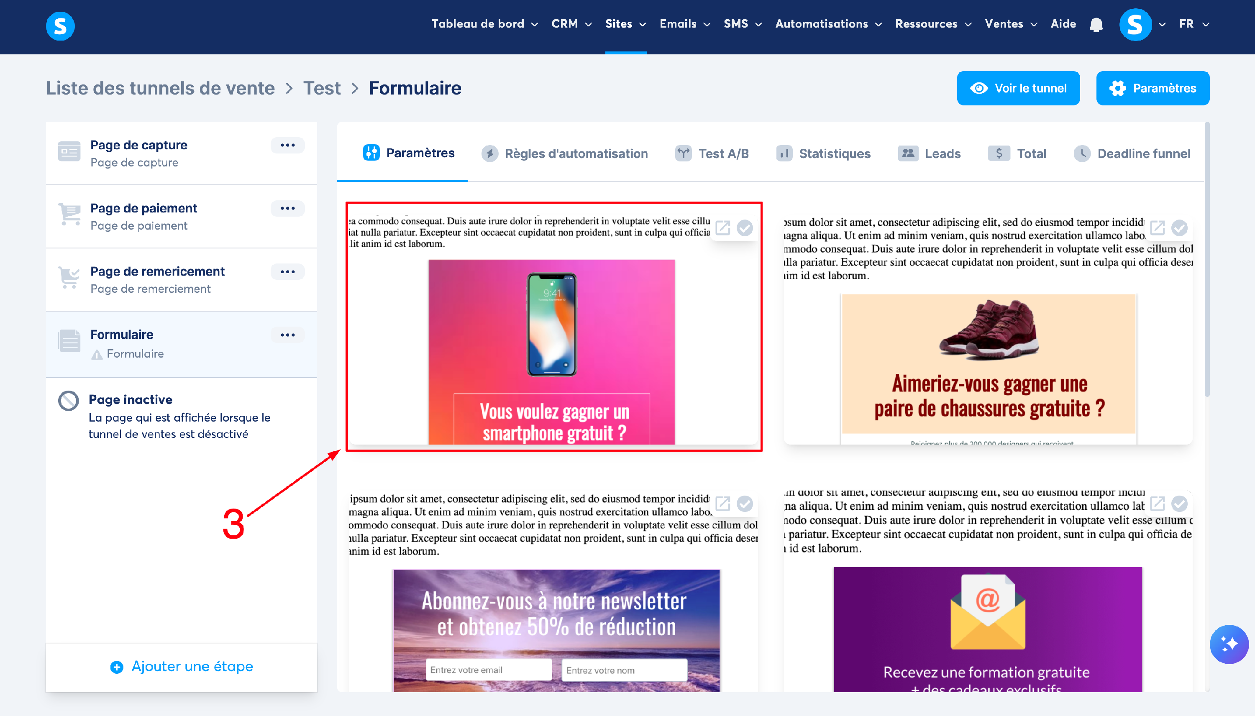The image size is (1255, 716).
Task: Open preview of shoes template externally
Action: [x=1157, y=228]
